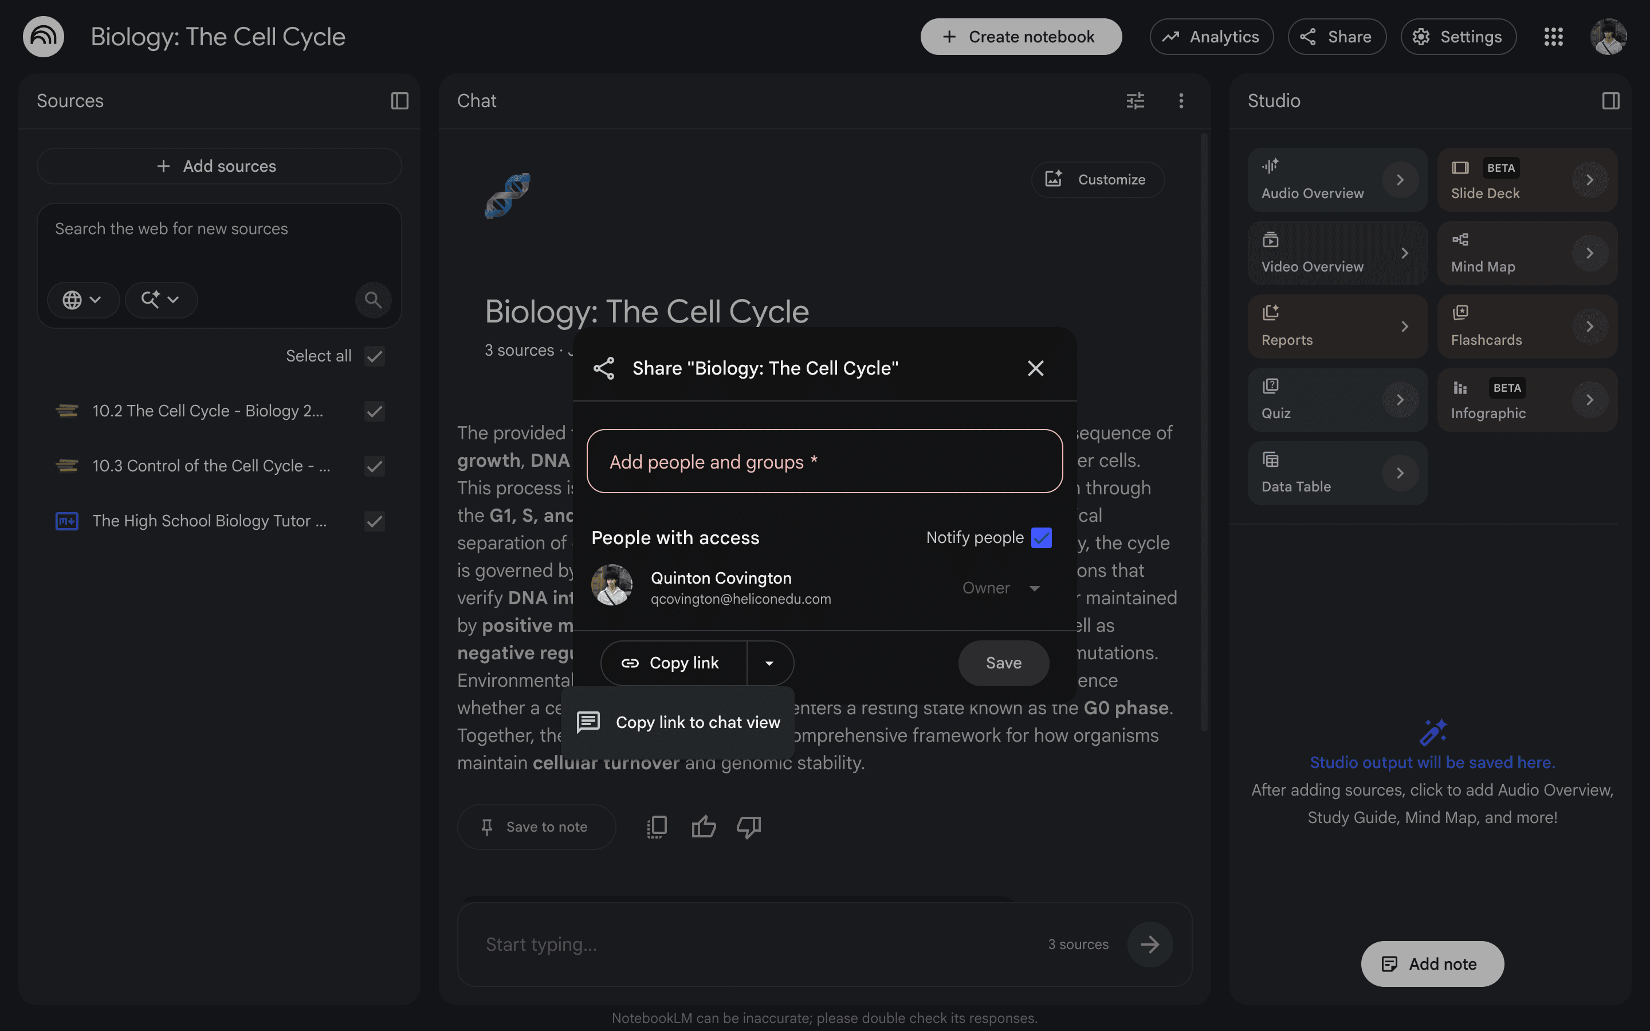Viewport: 1650px width, 1031px height.
Task: Click Save in Share dialog
Action: pyautogui.click(x=1003, y=663)
